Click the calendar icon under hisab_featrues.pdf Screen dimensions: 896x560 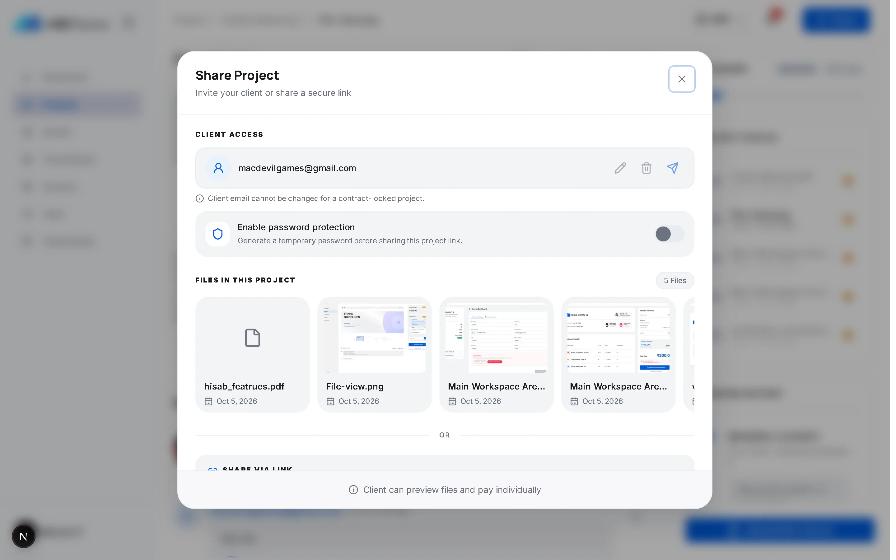click(x=208, y=401)
